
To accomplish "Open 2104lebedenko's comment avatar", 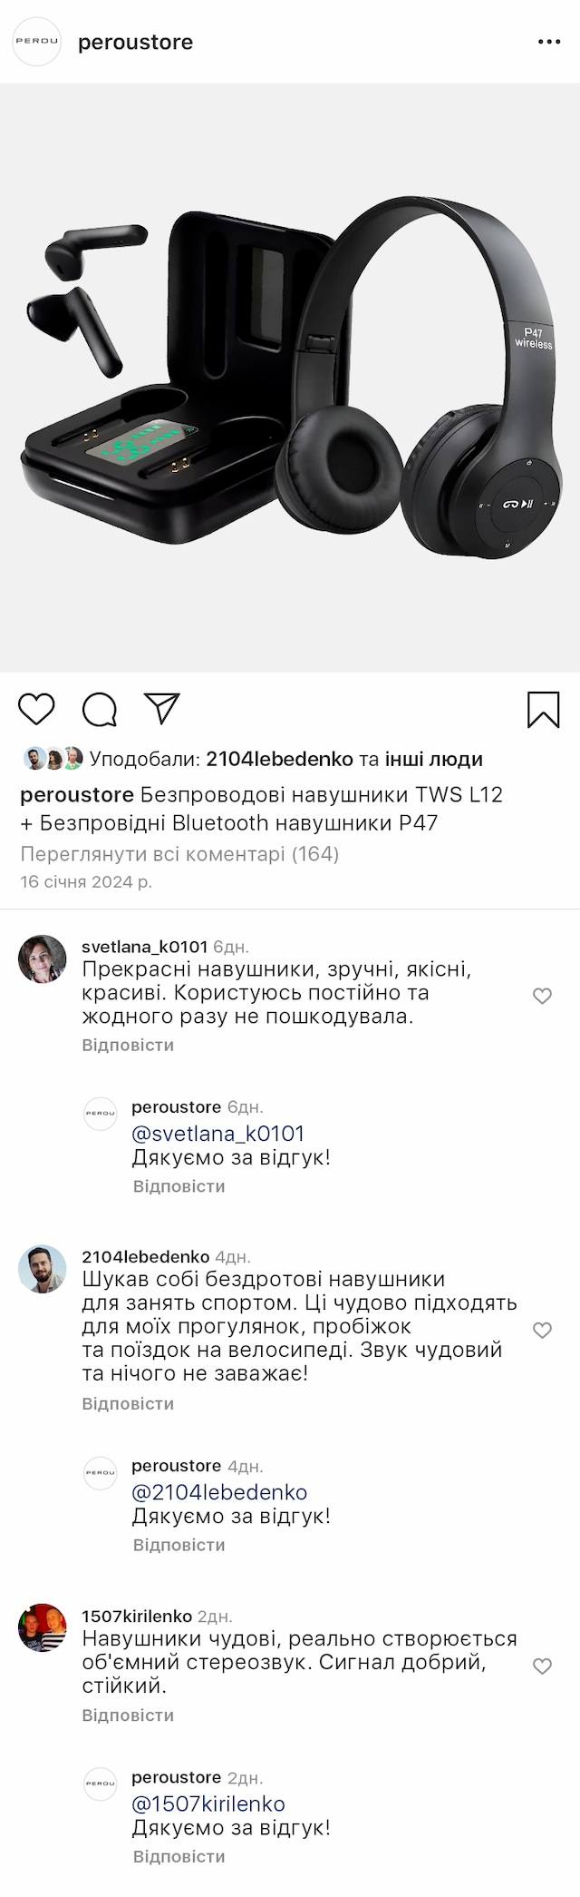I will [x=43, y=1269].
